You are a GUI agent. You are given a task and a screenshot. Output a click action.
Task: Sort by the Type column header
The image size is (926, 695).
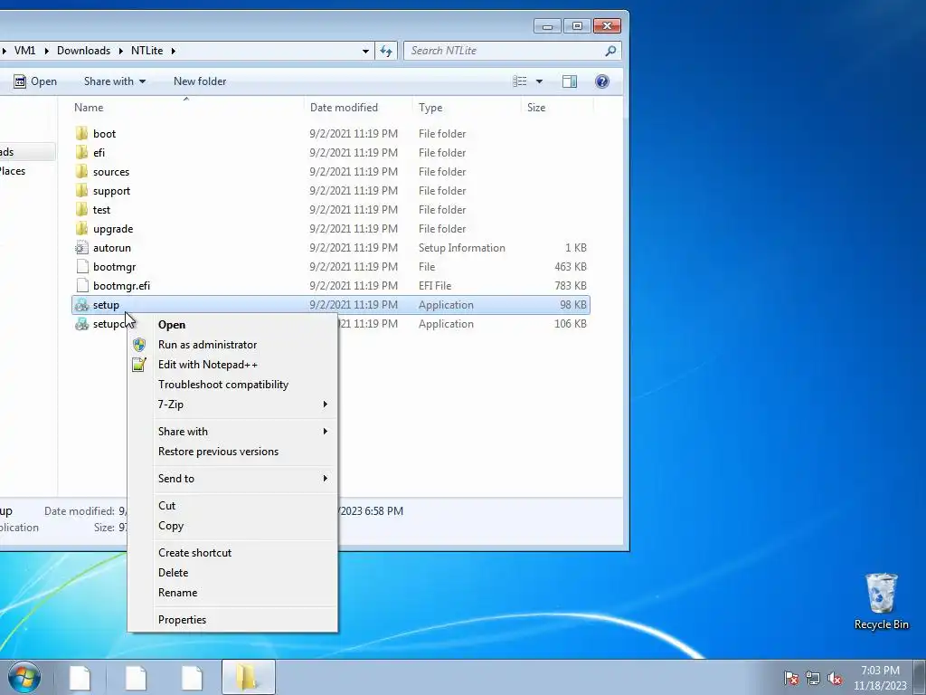click(467, 108)
